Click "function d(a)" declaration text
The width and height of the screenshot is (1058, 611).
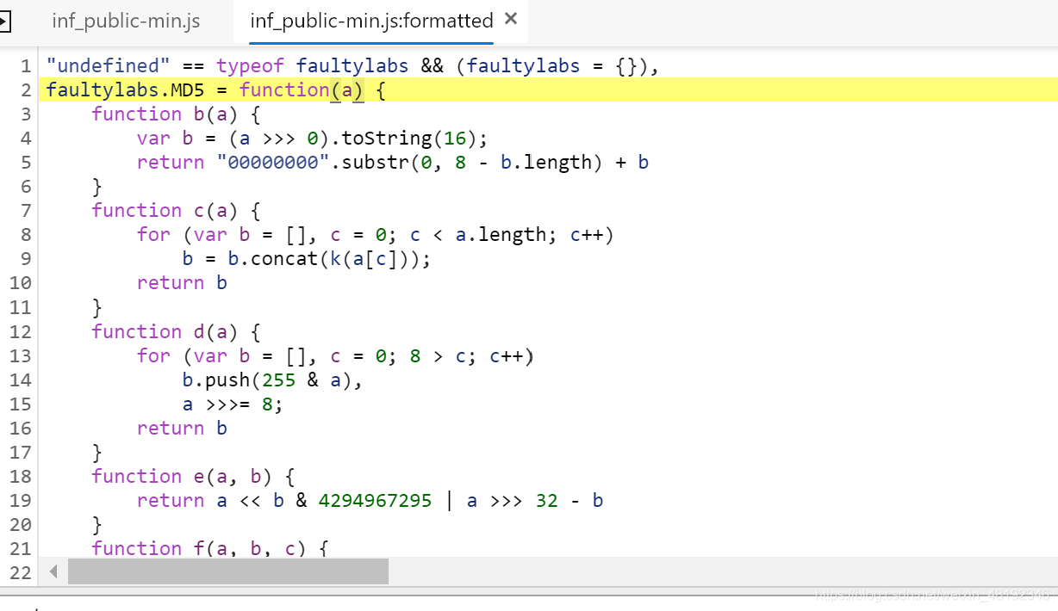point(165,331)
